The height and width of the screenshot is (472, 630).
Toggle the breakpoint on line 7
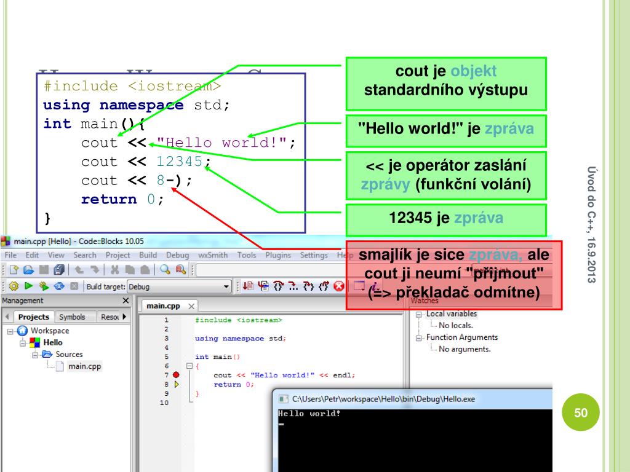pos(176,375)
